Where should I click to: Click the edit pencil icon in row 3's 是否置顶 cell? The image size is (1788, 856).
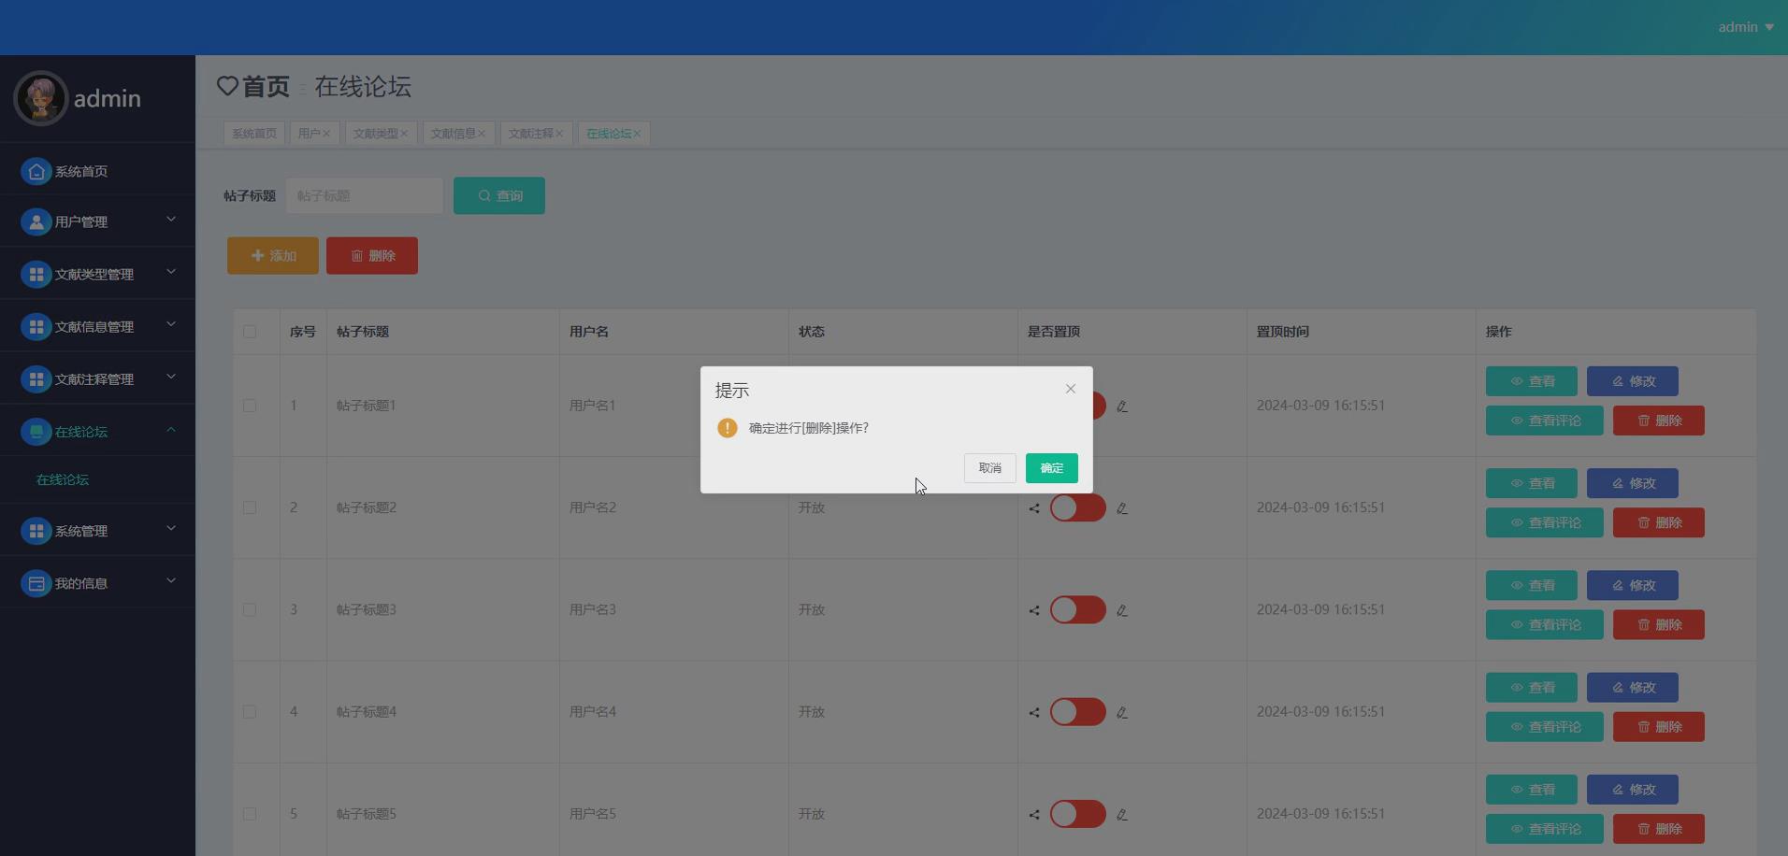1122,610
